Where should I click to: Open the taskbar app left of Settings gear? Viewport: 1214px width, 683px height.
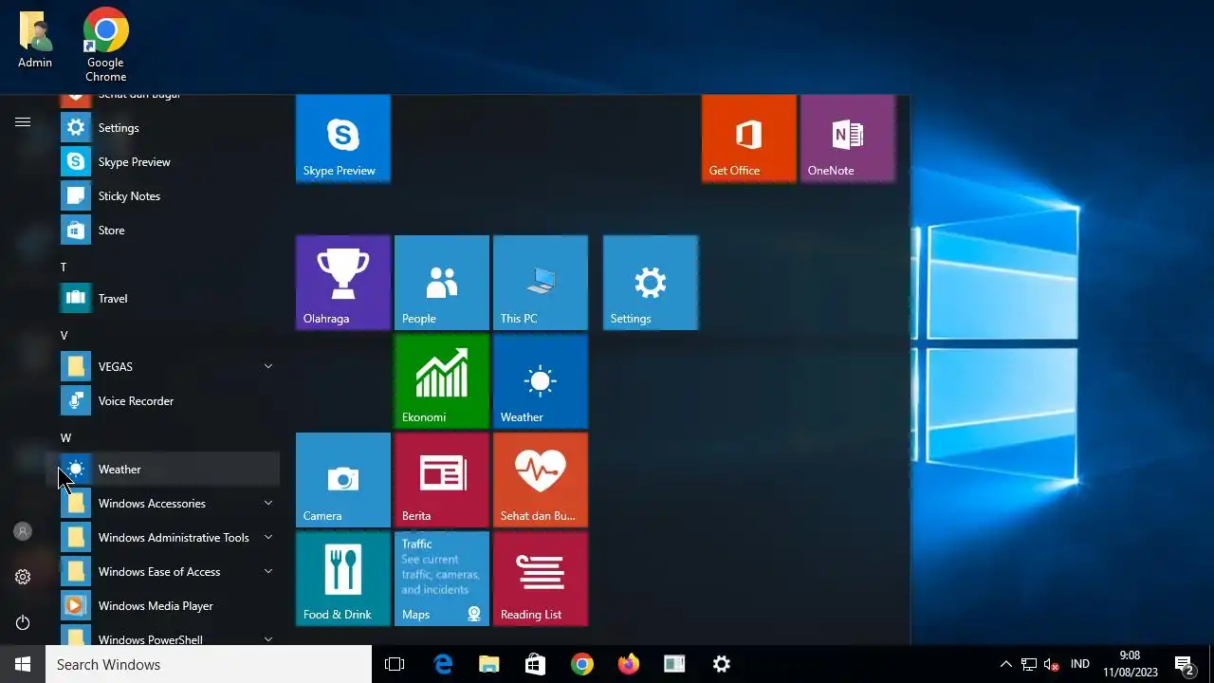pos(675,664)
